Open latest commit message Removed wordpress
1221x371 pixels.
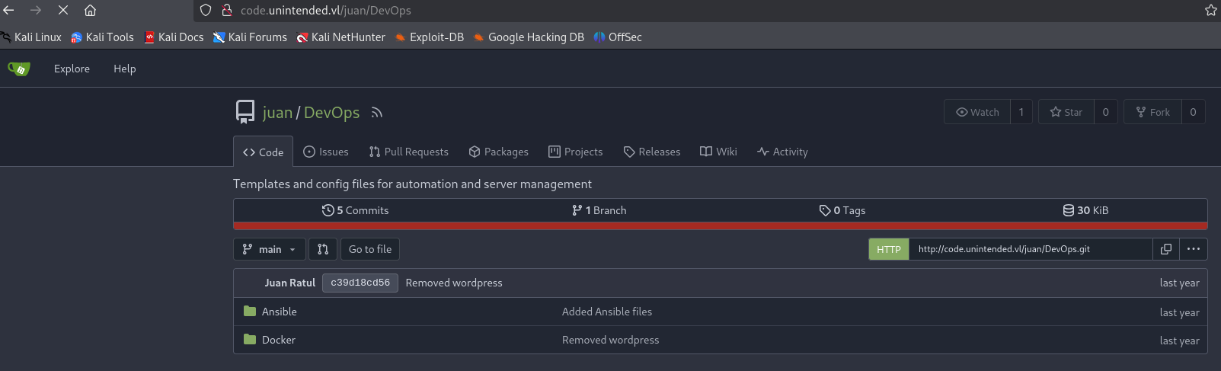point(454,283)
